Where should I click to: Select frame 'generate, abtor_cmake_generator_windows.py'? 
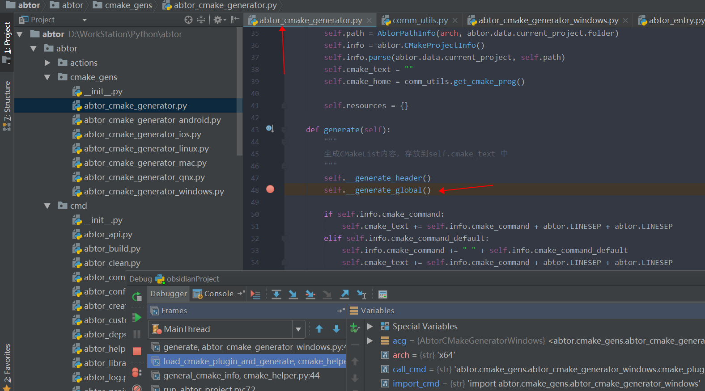(x=247, y=347)
